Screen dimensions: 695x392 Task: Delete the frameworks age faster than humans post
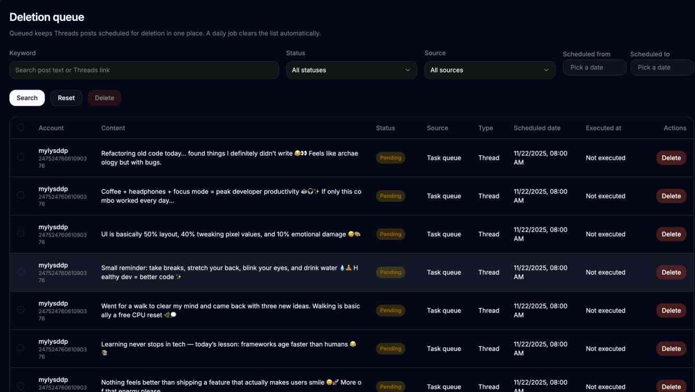pos(671,348)
